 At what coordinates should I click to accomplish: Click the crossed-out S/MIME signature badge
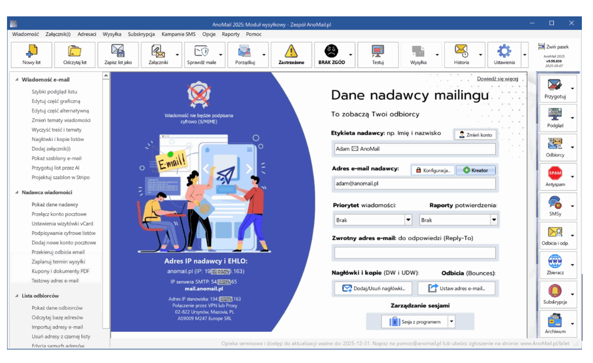tap(199, 94)
